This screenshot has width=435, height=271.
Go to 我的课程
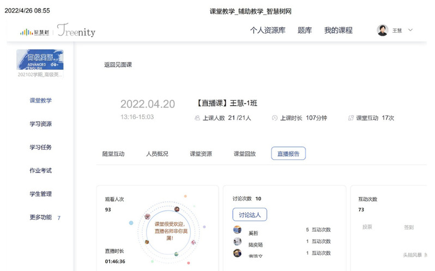[x=338, y=31]
